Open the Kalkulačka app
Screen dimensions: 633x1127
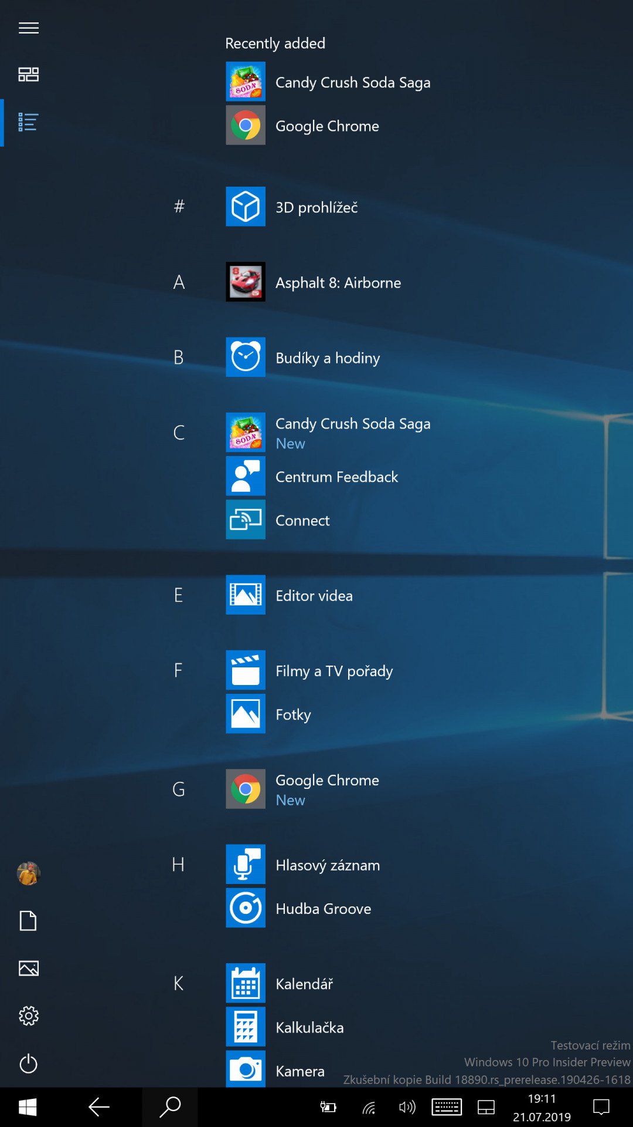pos(285,1027)
